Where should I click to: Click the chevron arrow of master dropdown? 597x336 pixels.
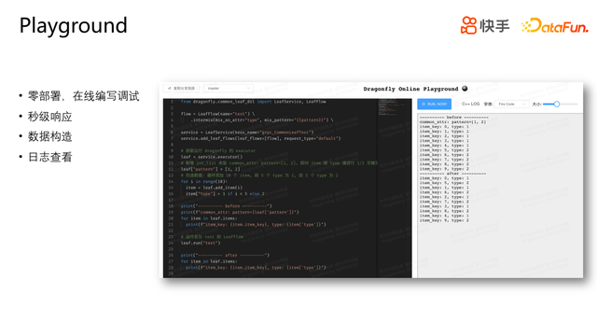coord(248,89)
